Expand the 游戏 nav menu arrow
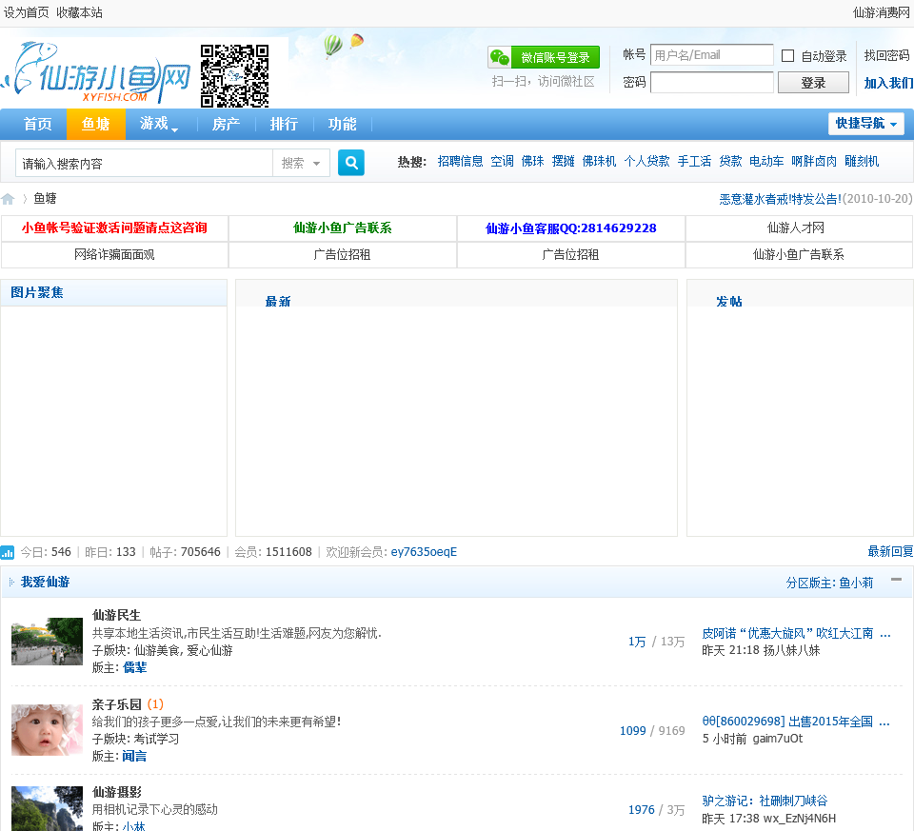This screenshot has width=914, height=831. point(175,129)
